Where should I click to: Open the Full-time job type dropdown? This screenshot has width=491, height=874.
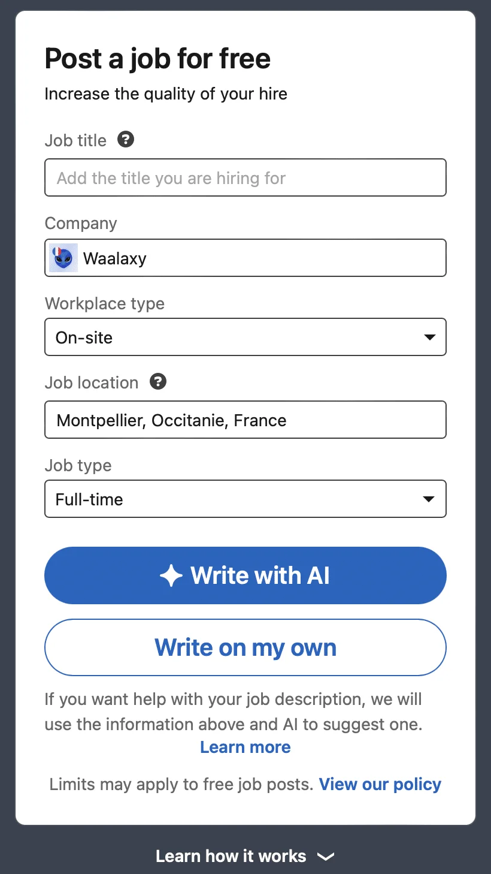[x=245, y=499]
